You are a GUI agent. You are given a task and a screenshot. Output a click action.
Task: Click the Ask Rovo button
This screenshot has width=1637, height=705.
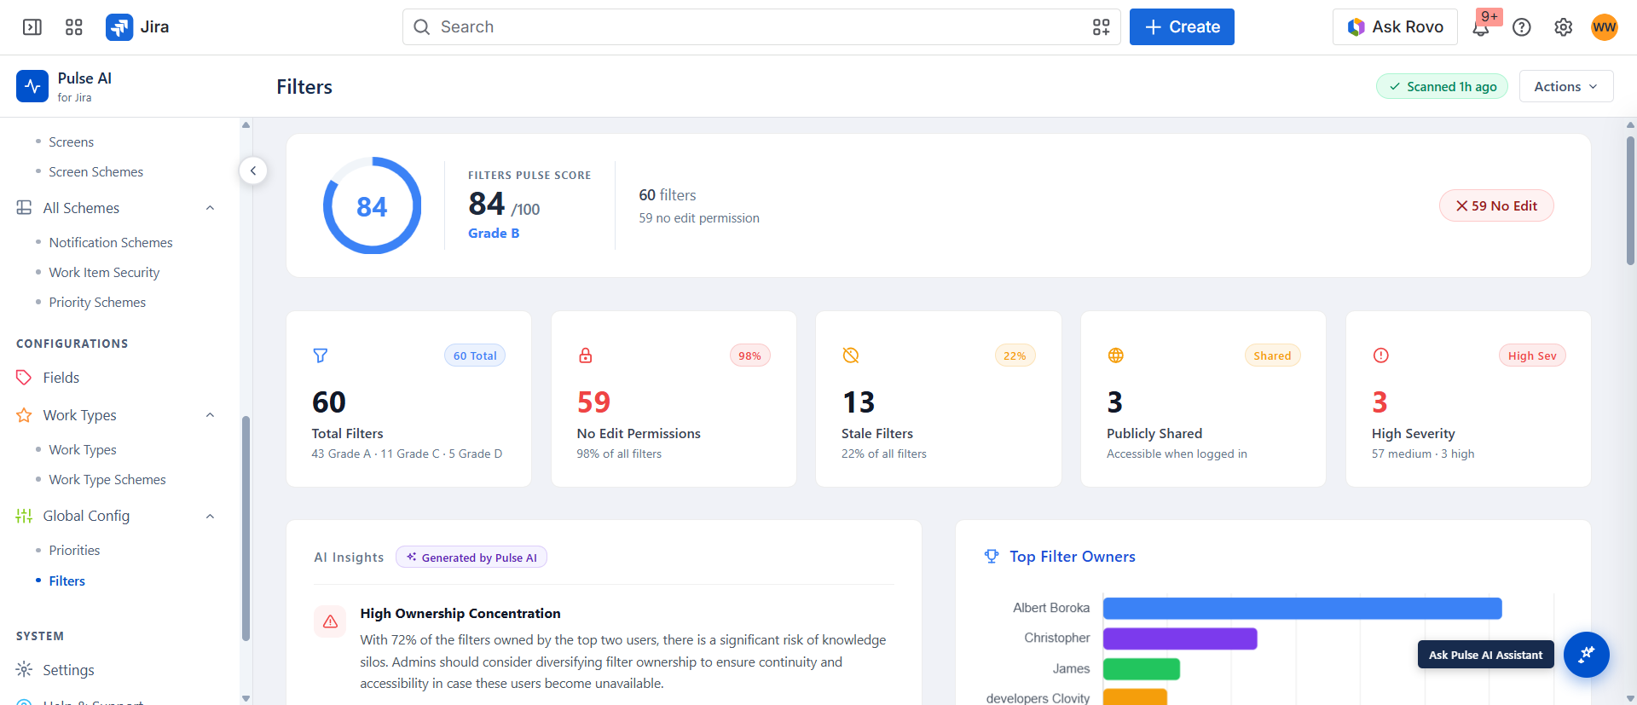[1395, 27]
